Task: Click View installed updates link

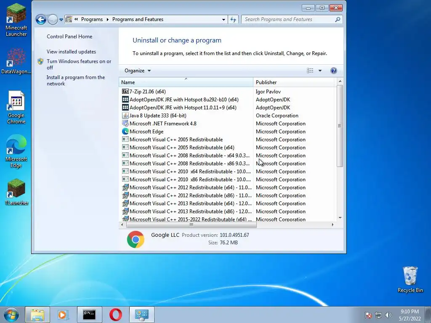Action: (71, 52)
